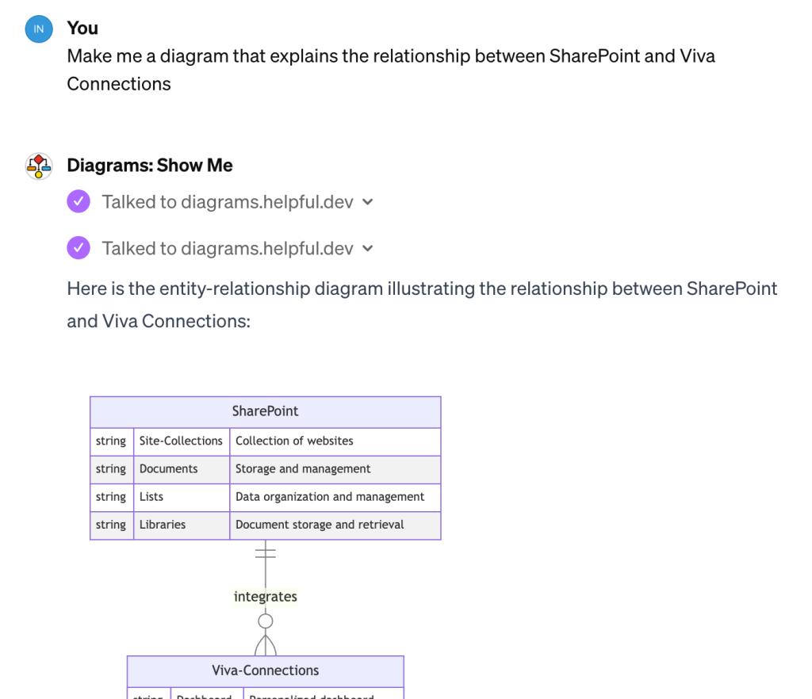
Task: Click the Libraries attribute cell
Action: [182, 525]
